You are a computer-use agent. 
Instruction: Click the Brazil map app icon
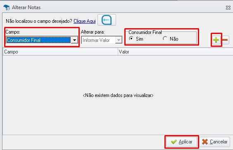coord(7,7)
